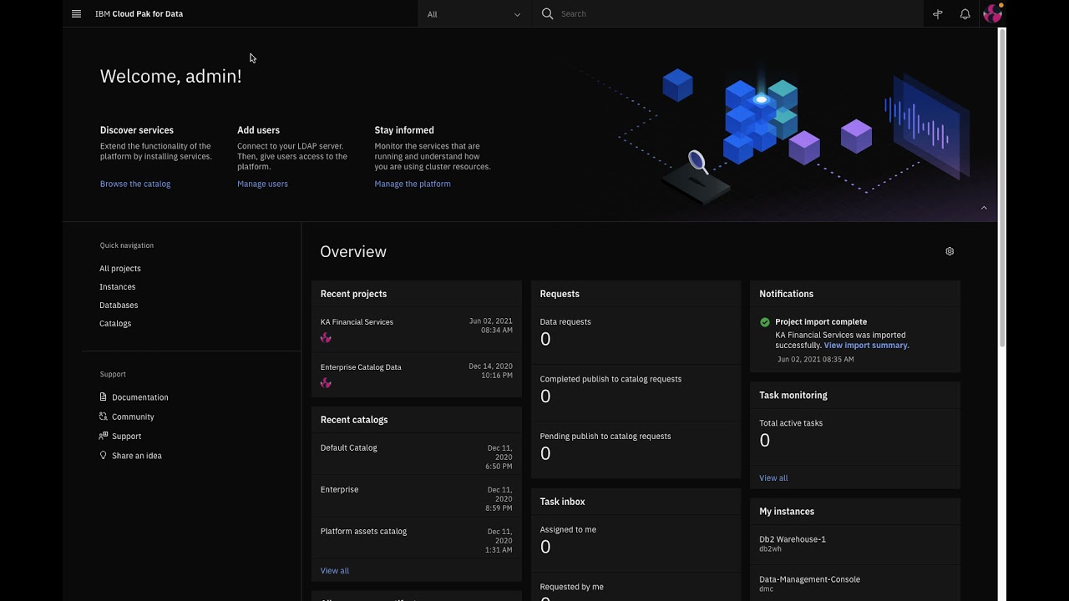This screenshot has width=1069, height=601.
Task: Click the Project import complete notification title
Action: pyautogui.click(x=821, y=322)
